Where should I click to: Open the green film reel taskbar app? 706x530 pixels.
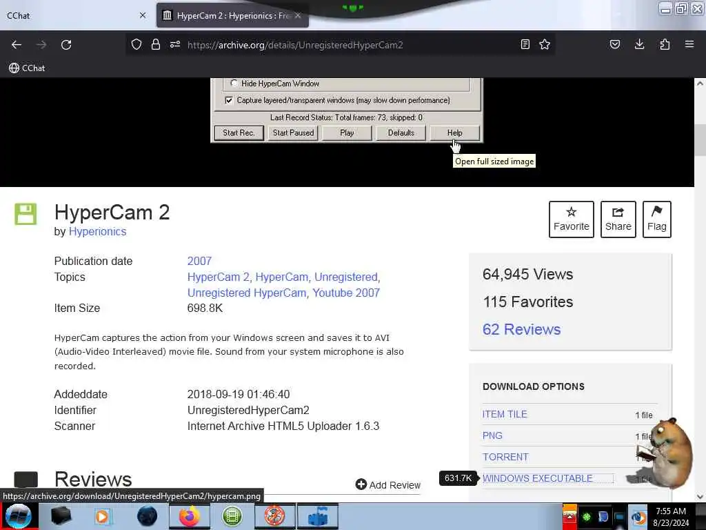(232, 516)
